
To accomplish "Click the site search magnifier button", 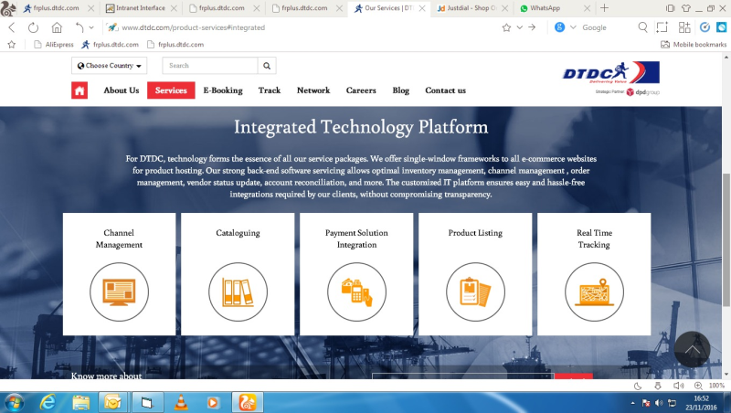I will click(267, 66).
